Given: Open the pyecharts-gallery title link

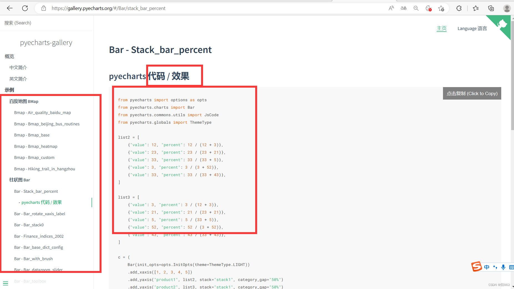Looking at the screenshot, I should pyautogui.click(x=46, y=42).
